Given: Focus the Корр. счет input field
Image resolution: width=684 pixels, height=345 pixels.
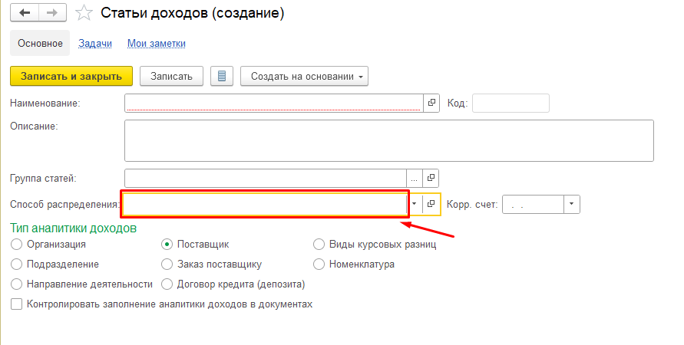Looking at the screenshot, I should pyautogui.click(x=533, y=204).
